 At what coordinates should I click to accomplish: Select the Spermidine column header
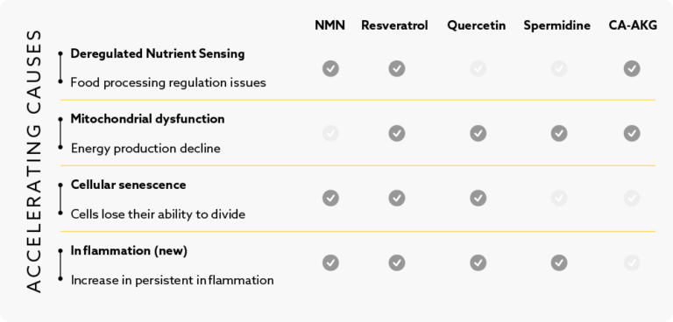click(556, 25)
